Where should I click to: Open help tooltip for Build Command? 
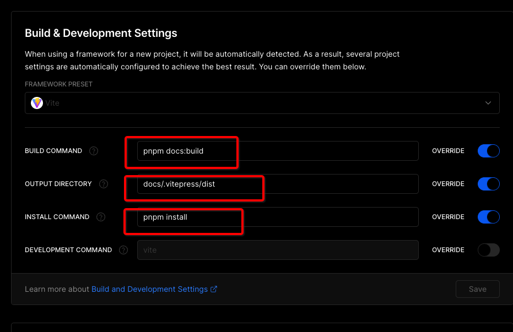pyautogui.click(x=94, y=151)
